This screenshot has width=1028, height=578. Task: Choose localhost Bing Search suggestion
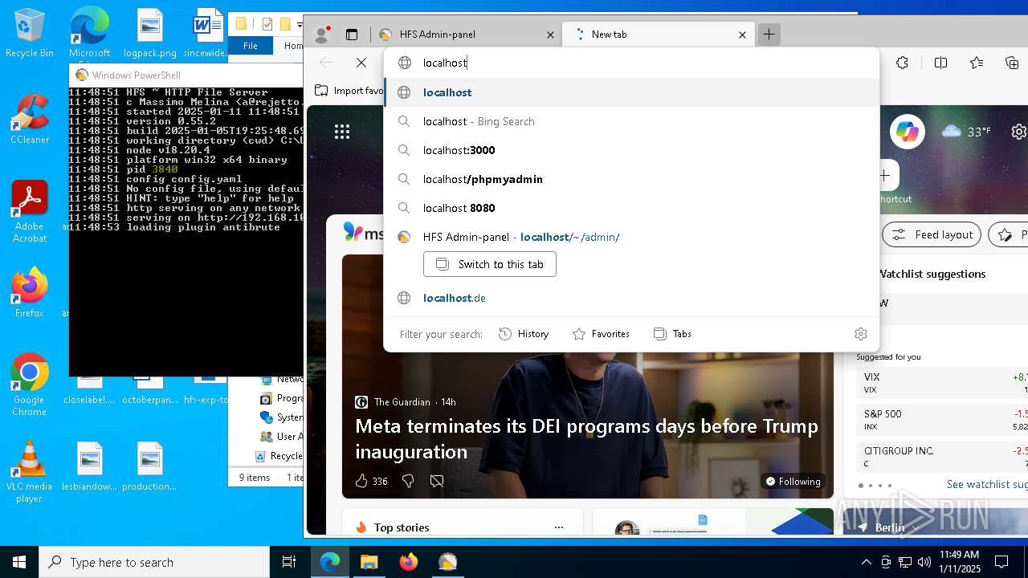(x=631, y=121)
